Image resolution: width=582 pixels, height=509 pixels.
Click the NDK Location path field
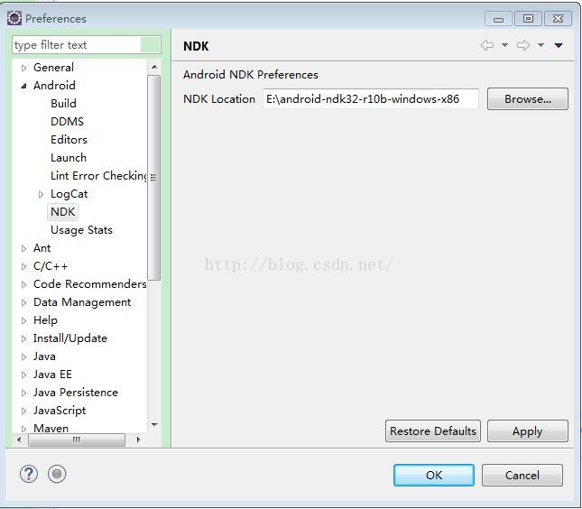tap(371, 98)
